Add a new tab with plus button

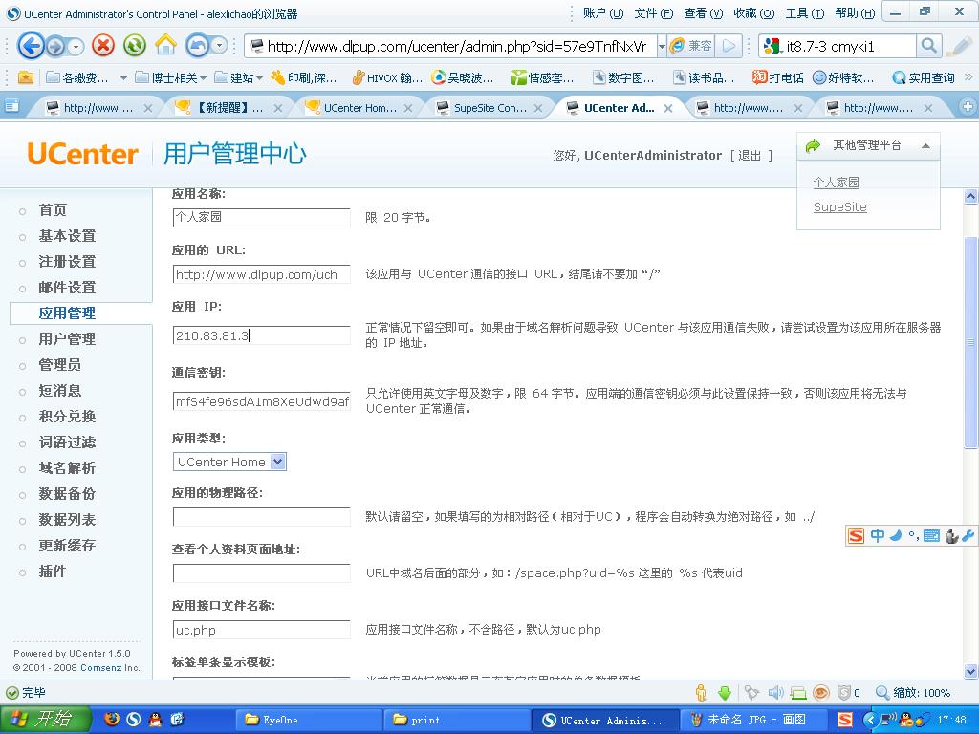pyautogui.click(x=968, y=107)
